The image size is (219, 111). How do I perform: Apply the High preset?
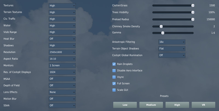[x=177, y=105]
